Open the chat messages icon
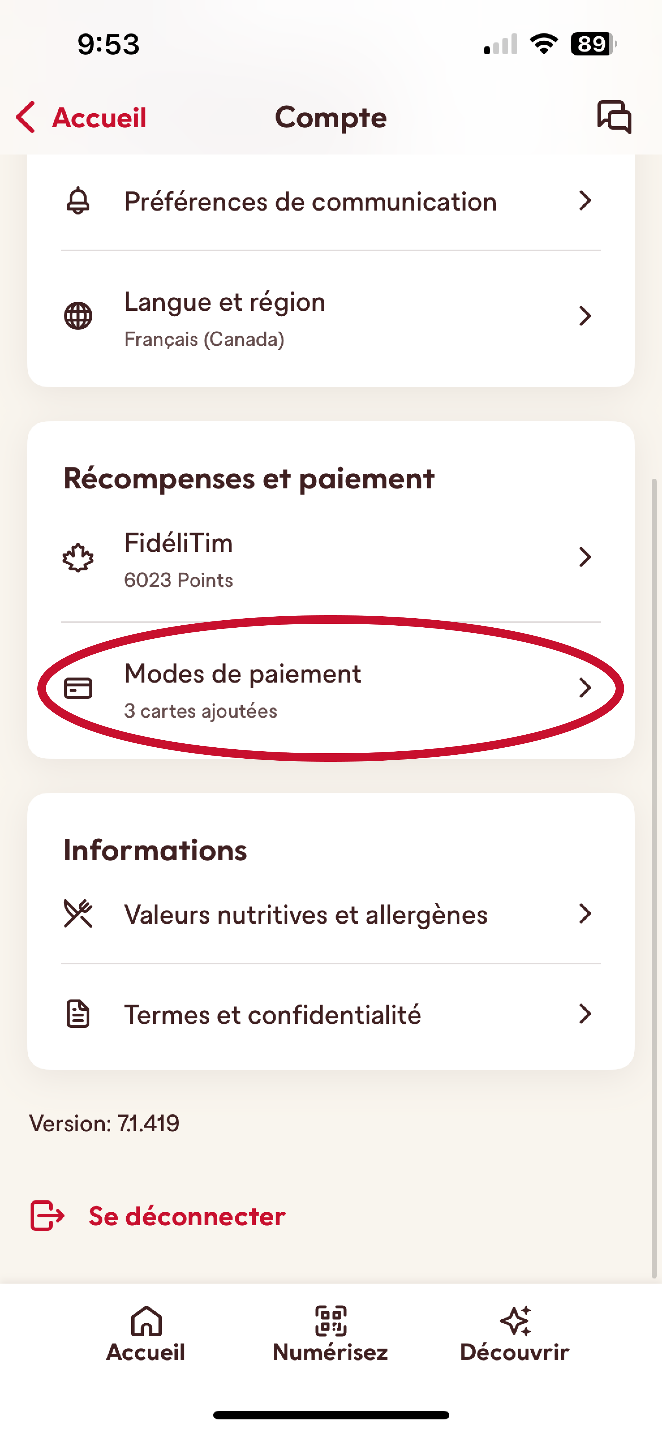 (x=614, y=117)
